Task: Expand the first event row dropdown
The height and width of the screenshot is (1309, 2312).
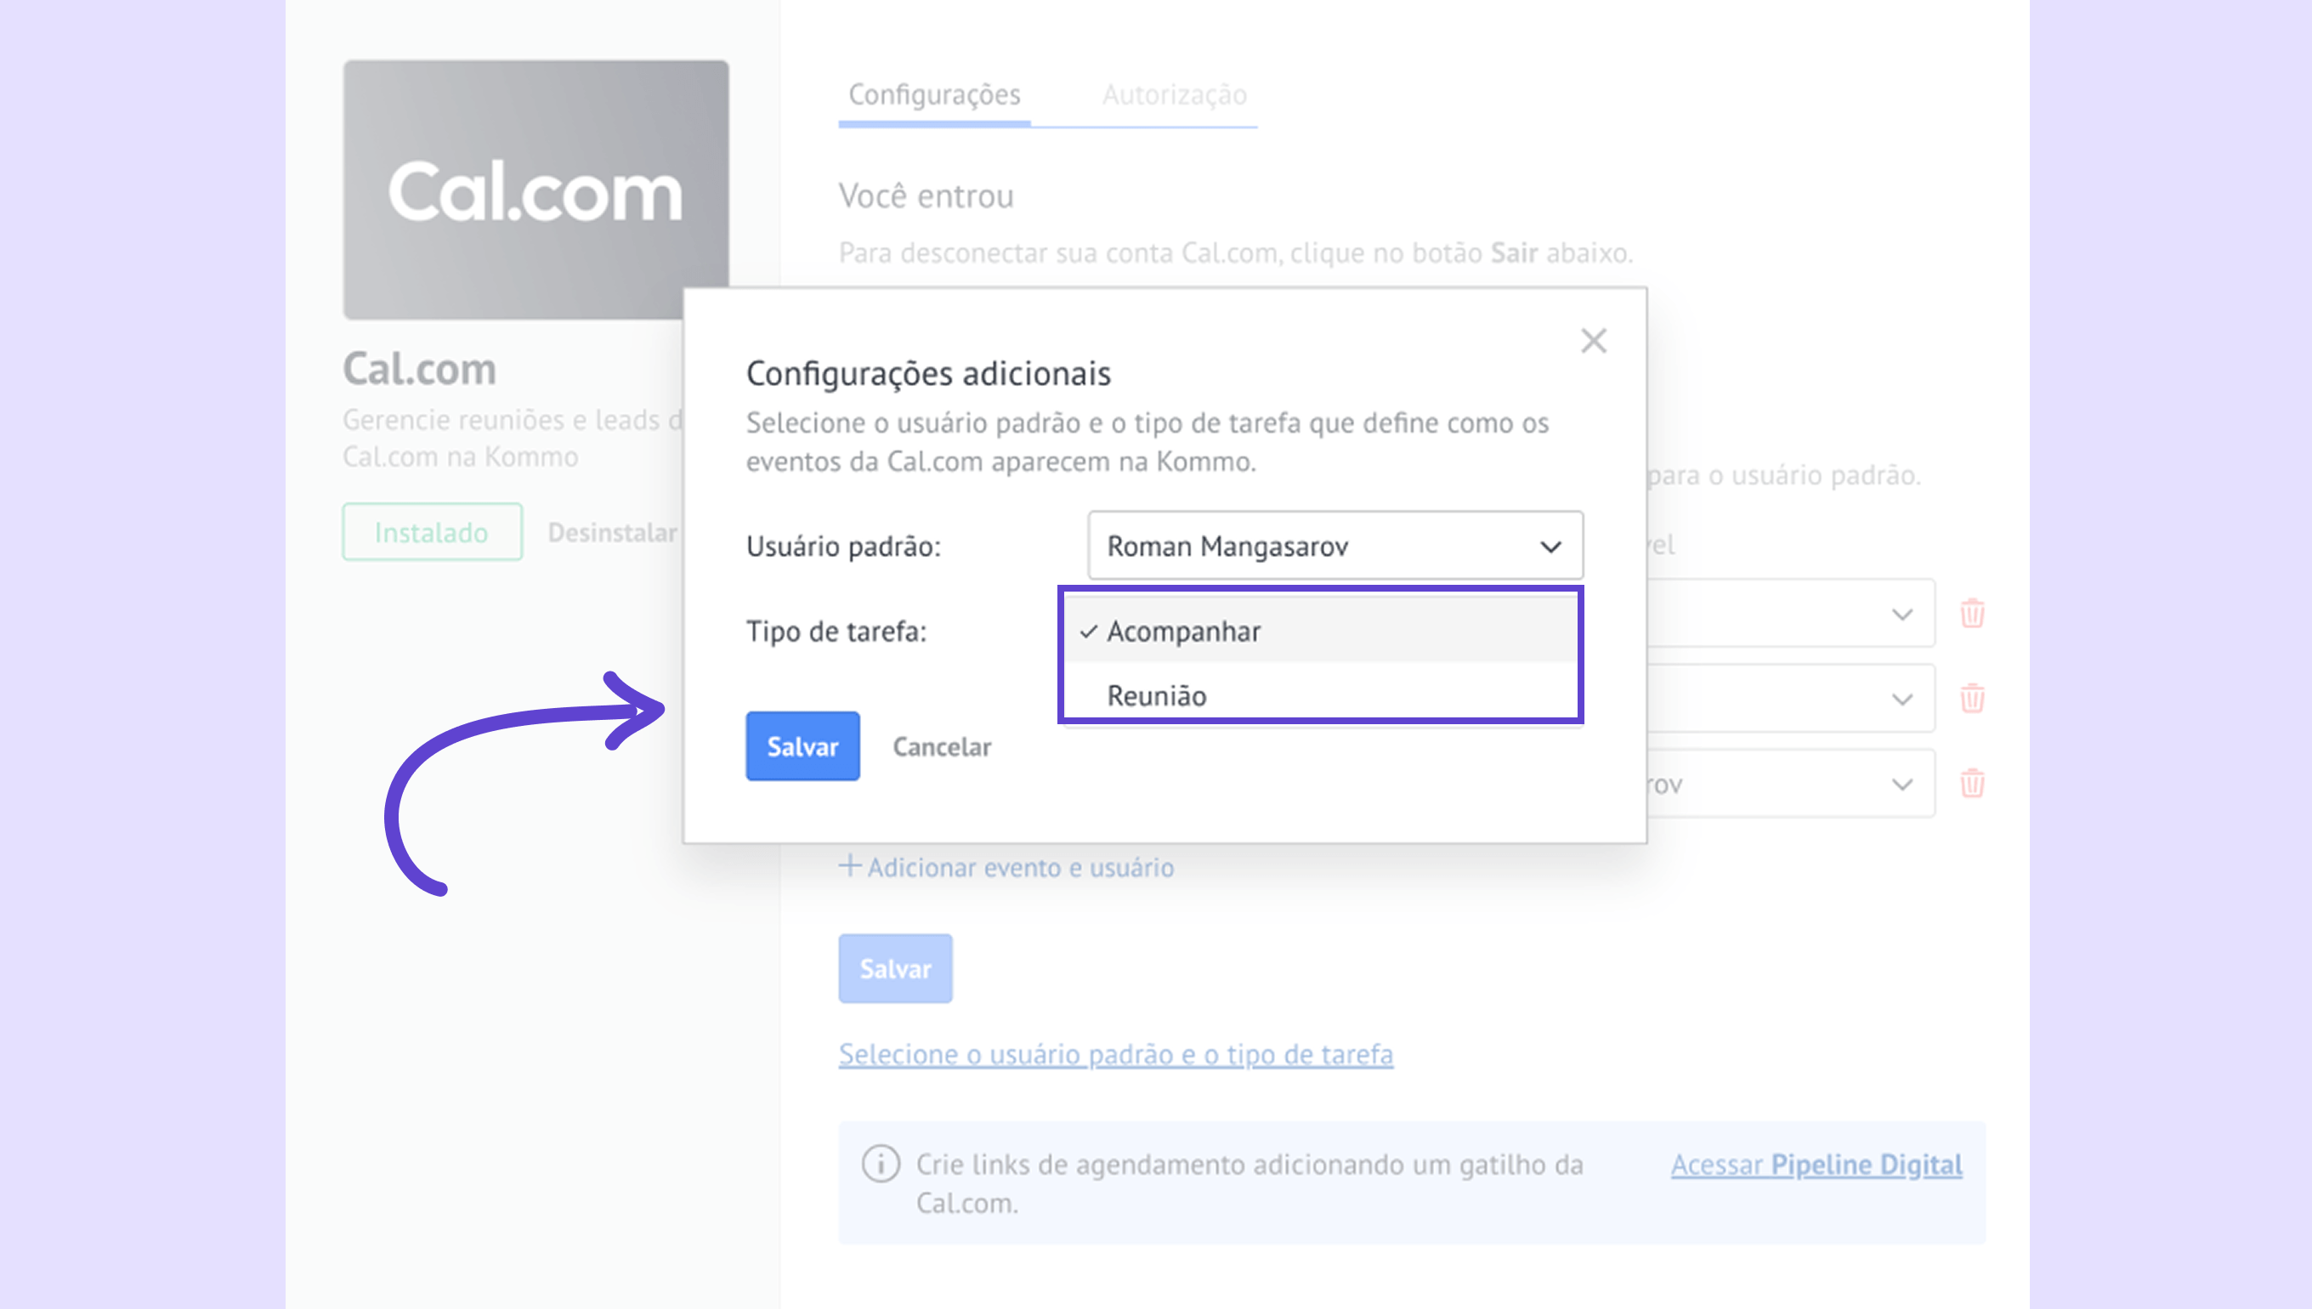Action: [x=1901, y=615]
